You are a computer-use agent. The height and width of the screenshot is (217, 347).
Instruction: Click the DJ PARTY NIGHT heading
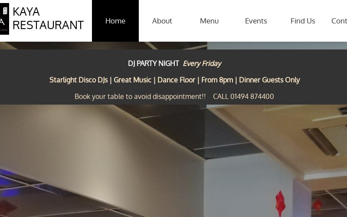click(x=154, y=63)
